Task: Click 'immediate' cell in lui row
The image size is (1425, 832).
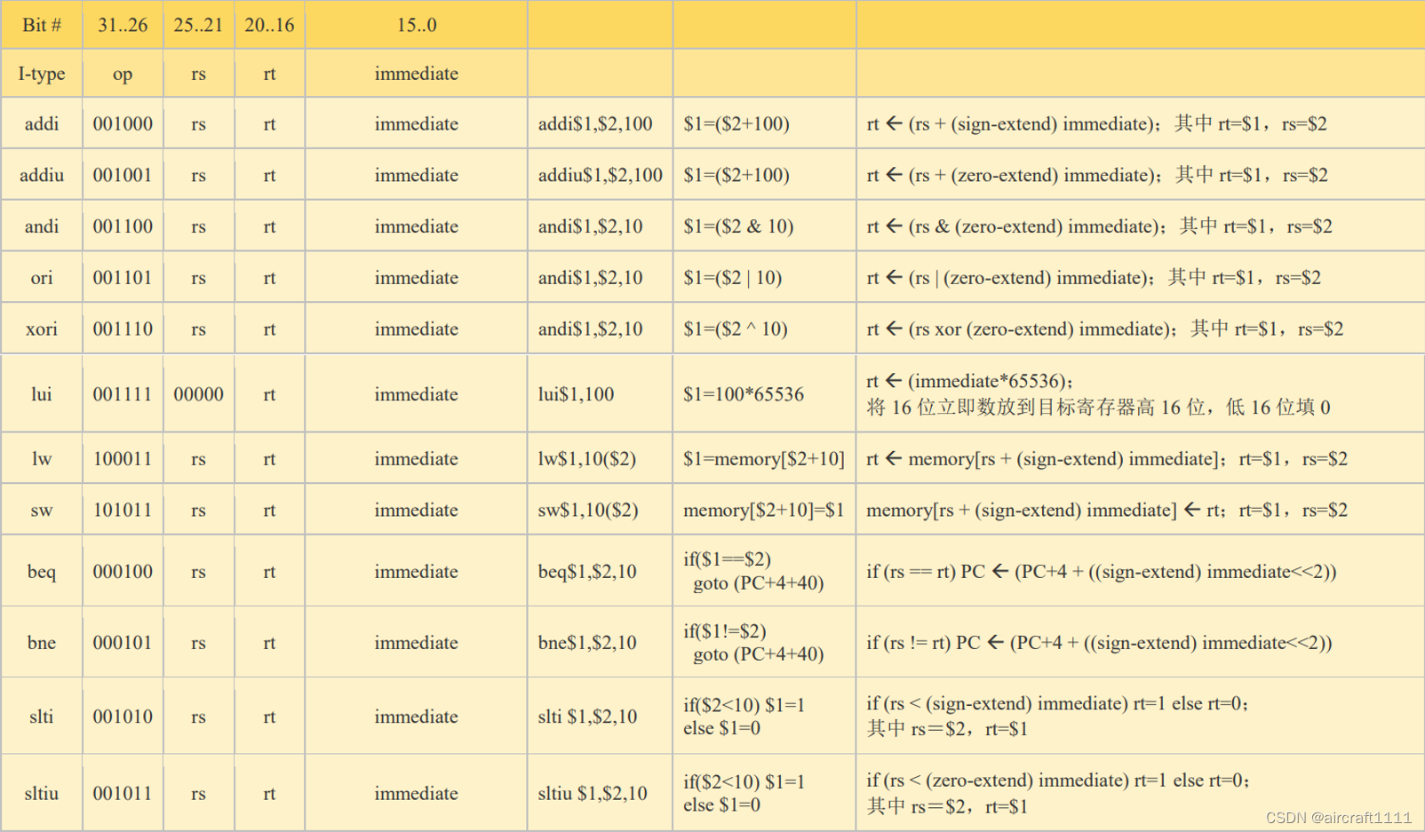Action: (x=416, y=394)
